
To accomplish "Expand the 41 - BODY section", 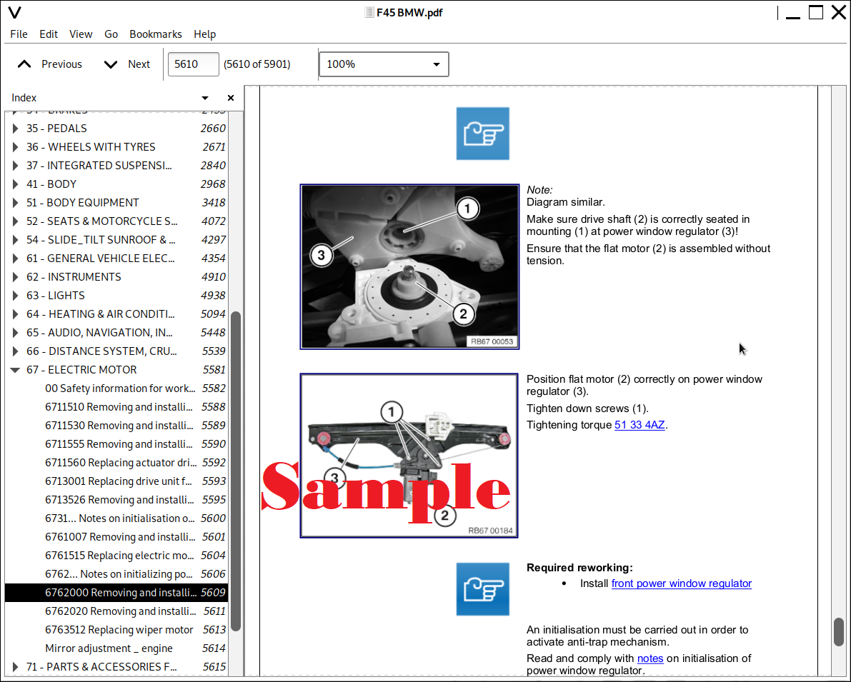I will click(15, 184).
